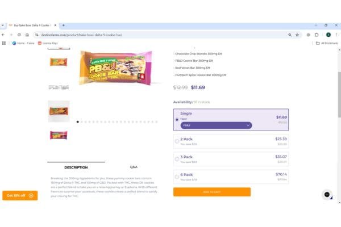341x227 pixels.
Task: Reload the page with the refresh icon
Action: pos(19,35)
